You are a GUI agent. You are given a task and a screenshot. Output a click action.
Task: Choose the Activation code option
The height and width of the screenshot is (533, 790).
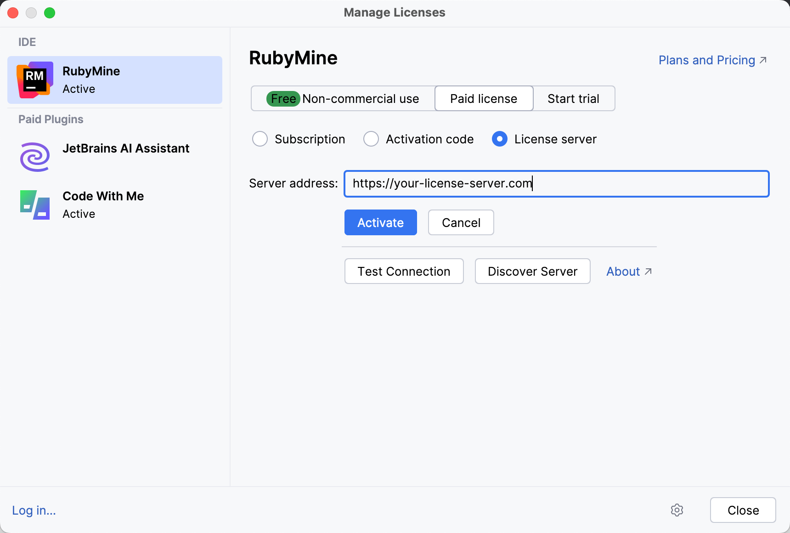(x=371, y=139)
